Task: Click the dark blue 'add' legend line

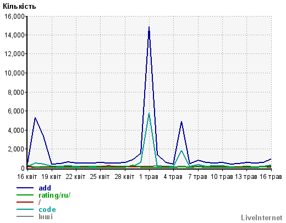Action: pos(25,188)
